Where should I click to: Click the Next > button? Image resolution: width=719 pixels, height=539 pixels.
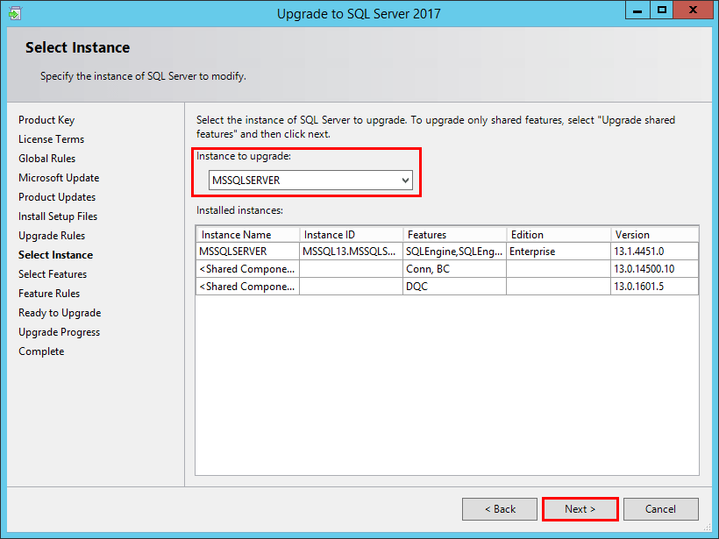pyautogui.click(x=580, y=509)
